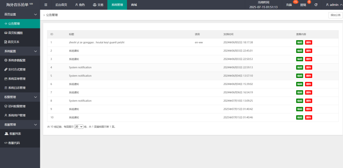Click the 访问权限管理 shield icon
The image size is (343, 168).
(x=6, y=106)
